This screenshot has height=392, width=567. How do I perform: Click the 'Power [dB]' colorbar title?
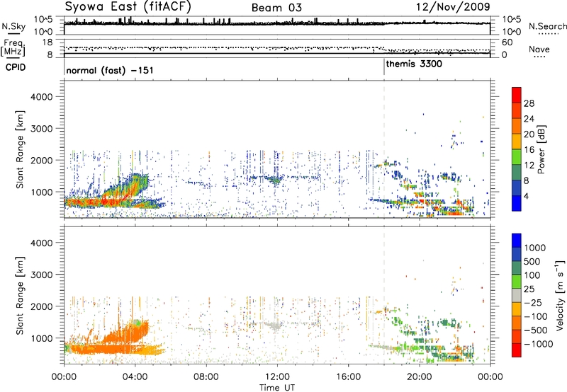pos(541,149)
